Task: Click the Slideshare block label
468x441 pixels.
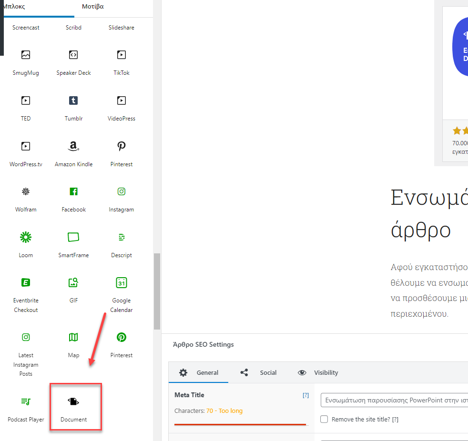Action: point(121,28)
